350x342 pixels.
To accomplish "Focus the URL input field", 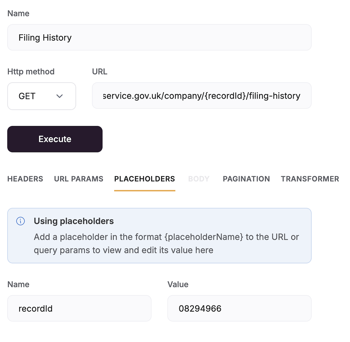I will [x=202, y=96].
